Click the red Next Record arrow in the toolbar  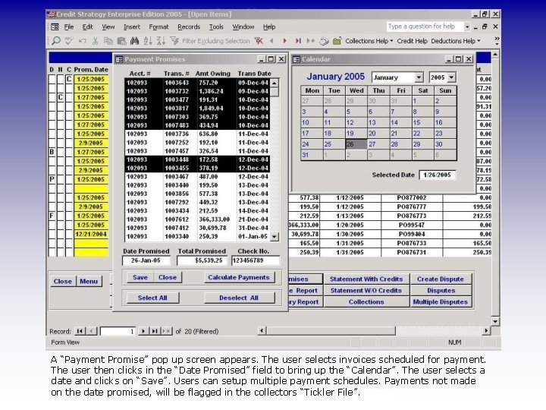pos(285,41)
